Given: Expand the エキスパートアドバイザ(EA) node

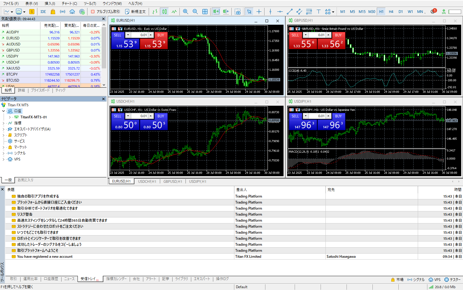Looking at the screenshot, I should 4,129.
